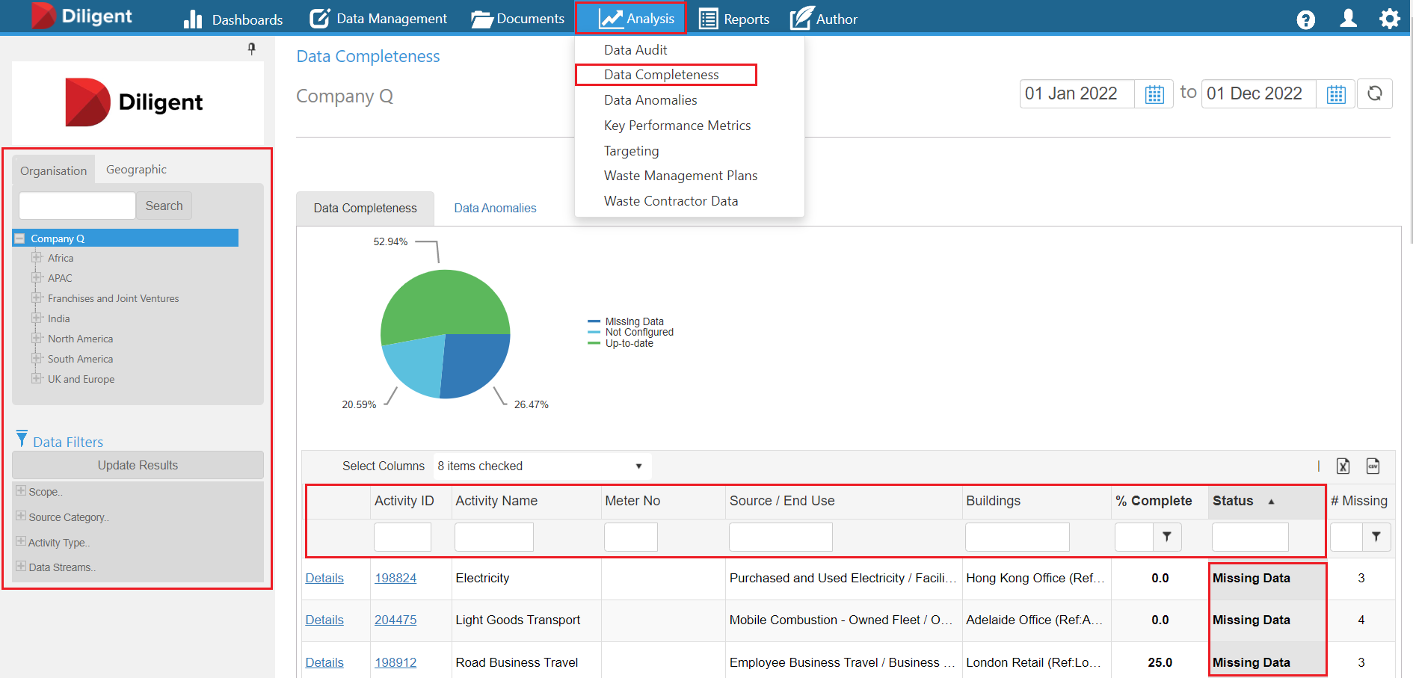
Task: Pin the sidebar using the pin icon
Action: click(252, 49)
